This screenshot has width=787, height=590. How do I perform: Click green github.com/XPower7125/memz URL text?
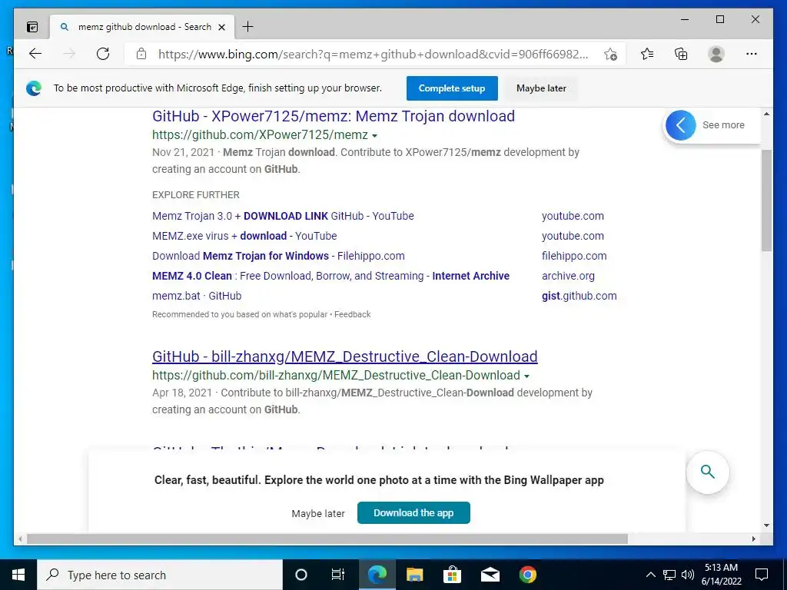(x=260, y=135)
